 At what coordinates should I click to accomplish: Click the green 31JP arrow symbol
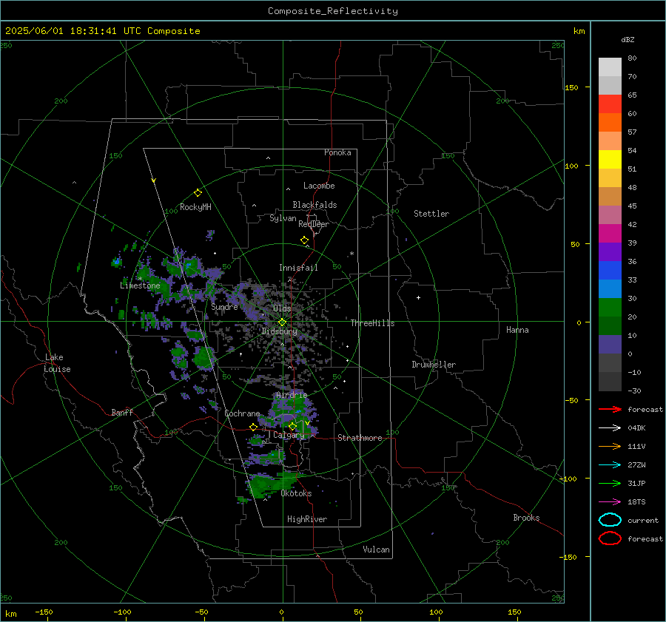tap(610, 483)
